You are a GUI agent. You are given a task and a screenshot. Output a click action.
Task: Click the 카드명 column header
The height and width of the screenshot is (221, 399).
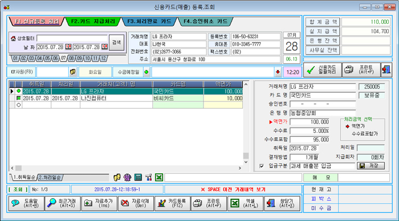178,84
